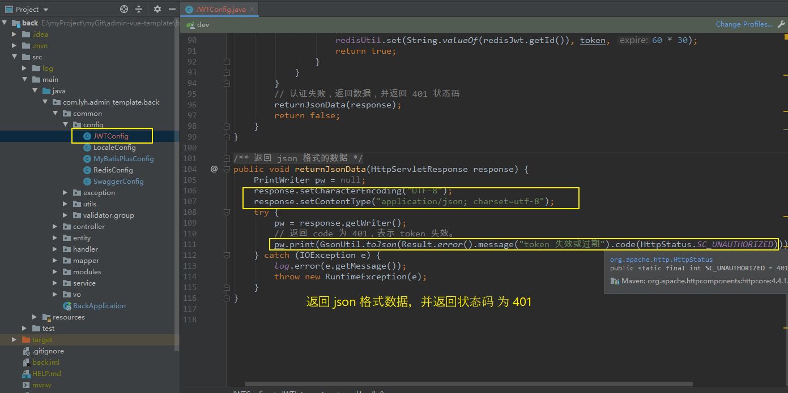This screenshot has width=788, height=393.
Task: Click the token variable on line 90
Action: 593,40
